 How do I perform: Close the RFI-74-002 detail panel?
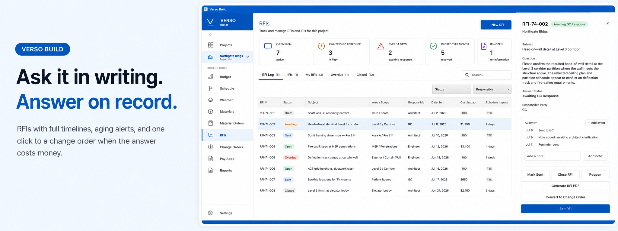pos(608,23)
